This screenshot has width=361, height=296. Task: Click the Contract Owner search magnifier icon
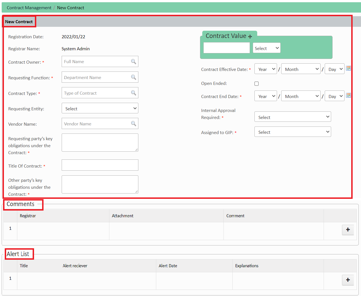tap(134, 61)
